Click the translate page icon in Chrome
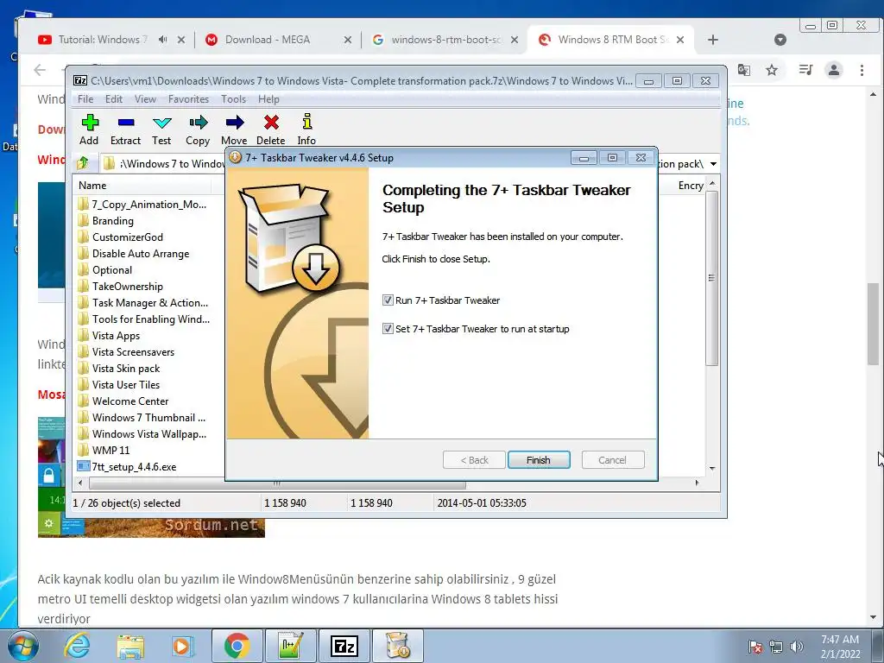 click(743, 70)
